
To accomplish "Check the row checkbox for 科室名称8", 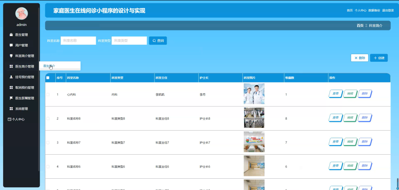I will point(48,119).
